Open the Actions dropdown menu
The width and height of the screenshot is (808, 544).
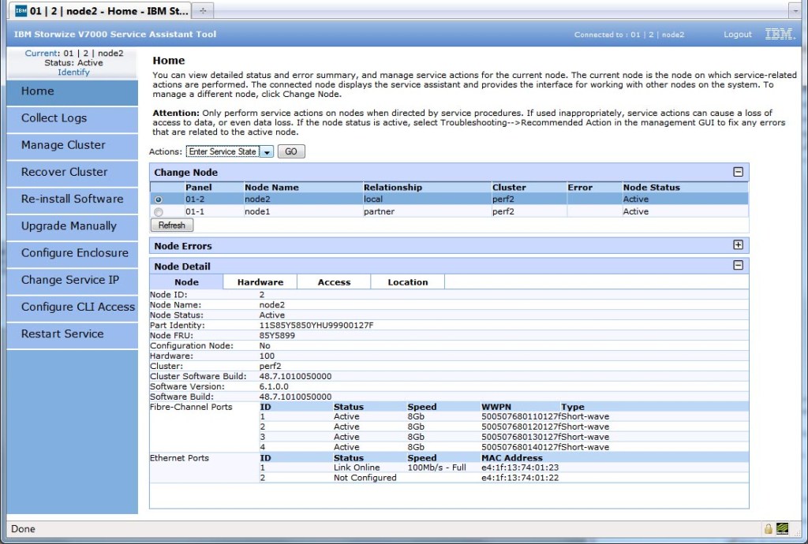click(267, 151)
